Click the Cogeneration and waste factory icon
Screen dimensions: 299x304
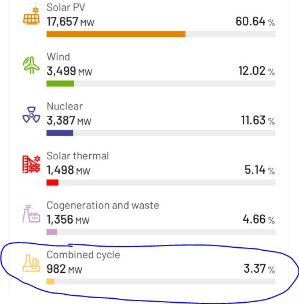(x=31, y=214)
